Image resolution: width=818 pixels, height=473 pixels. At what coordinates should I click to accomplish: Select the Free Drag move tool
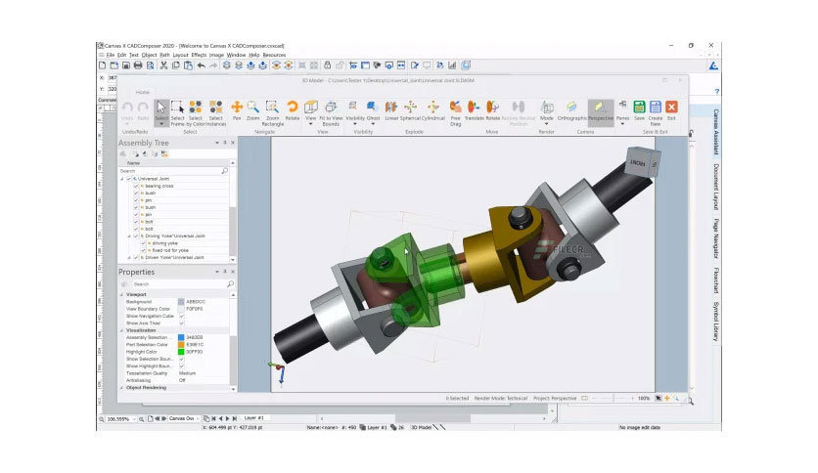(455, 113)
